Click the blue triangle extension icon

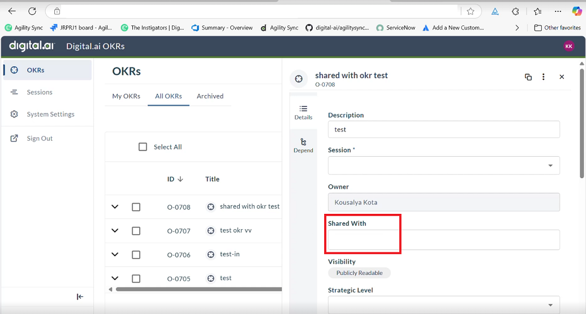(x=495, y=11)
